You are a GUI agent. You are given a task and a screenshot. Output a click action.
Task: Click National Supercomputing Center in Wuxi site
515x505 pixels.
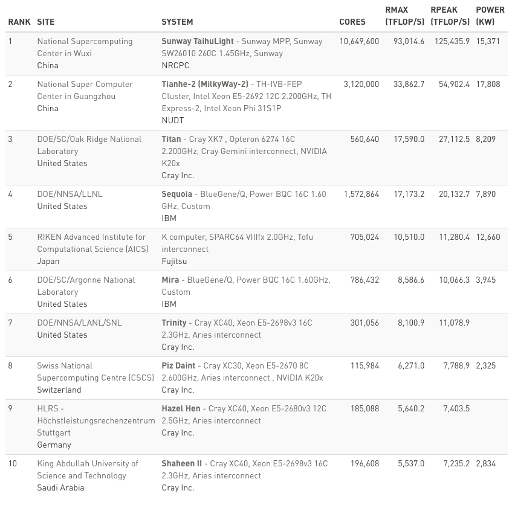(85, 47)
